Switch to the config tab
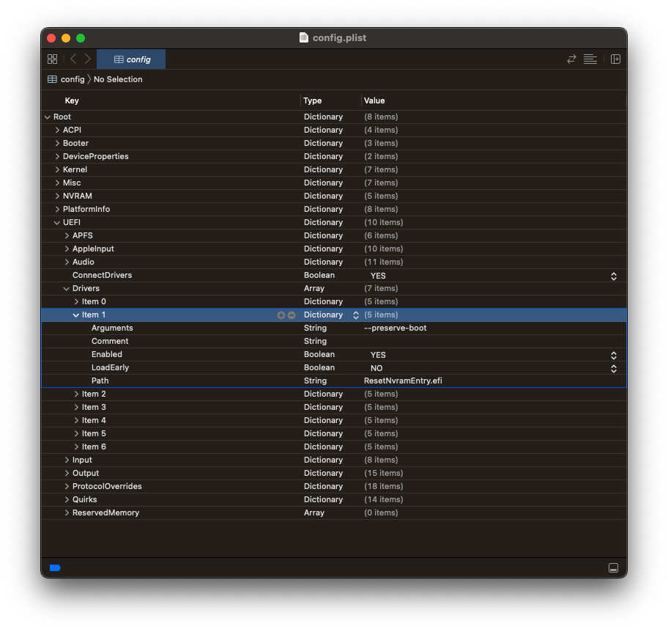668x632 pixels. pyautogui.click(x=131, y=59)
